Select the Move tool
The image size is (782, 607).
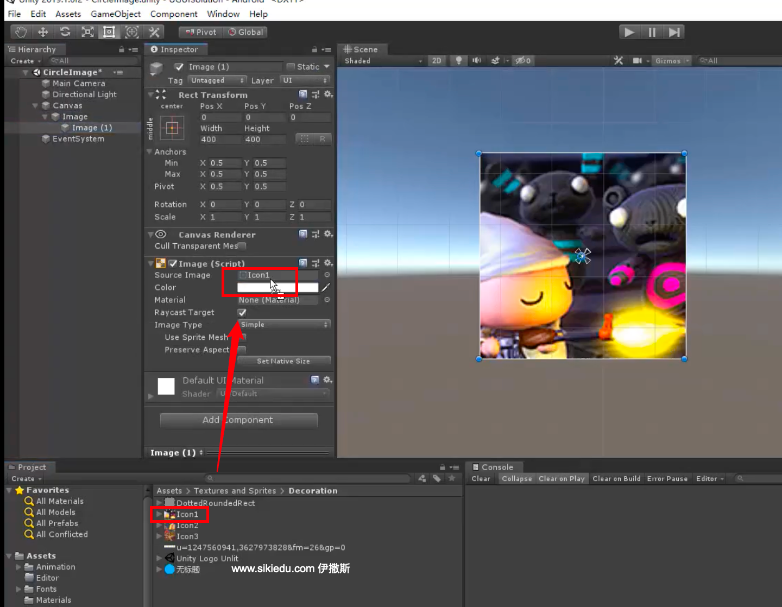coord(43,32)
